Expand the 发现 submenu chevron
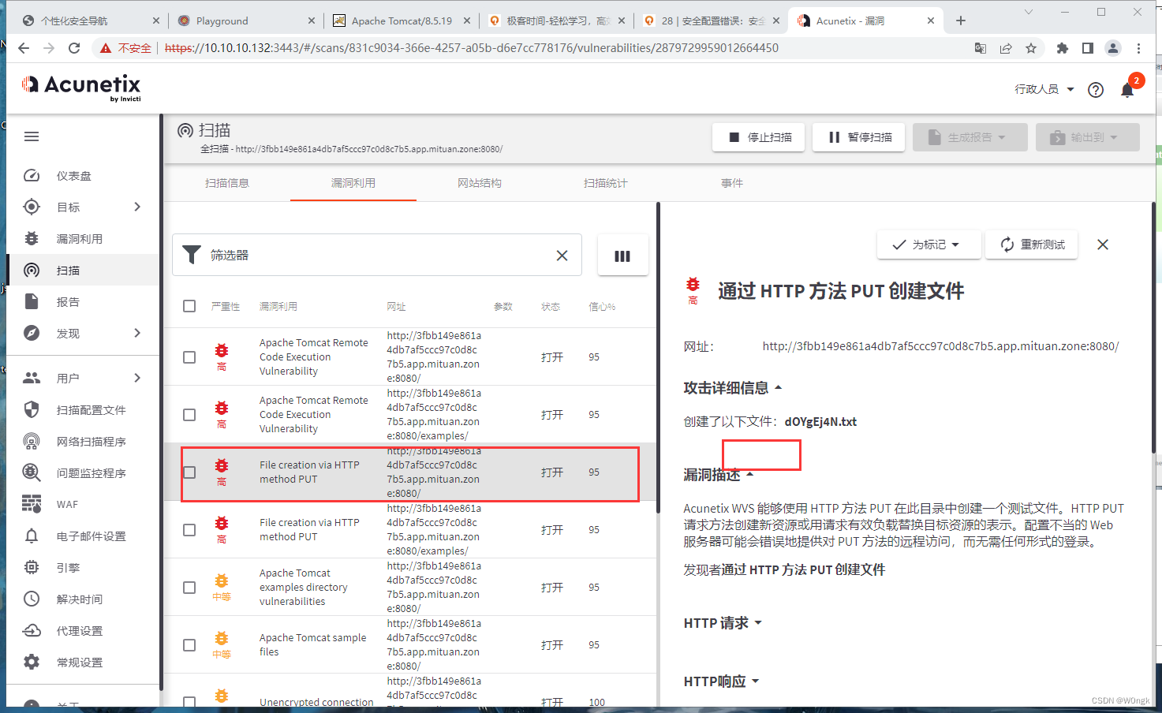 [137, 333]
